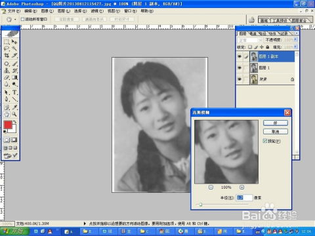
Task: Switch to Quick Mask mode
Action: pyautogui.click(x=14, y=140)
